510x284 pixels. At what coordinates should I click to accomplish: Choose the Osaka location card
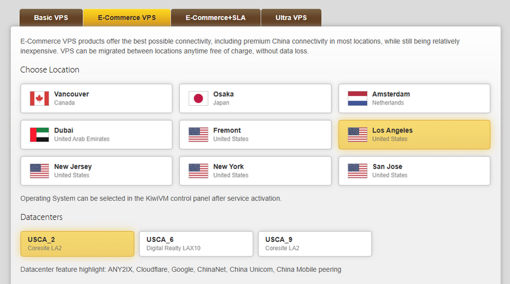(256, 99)
